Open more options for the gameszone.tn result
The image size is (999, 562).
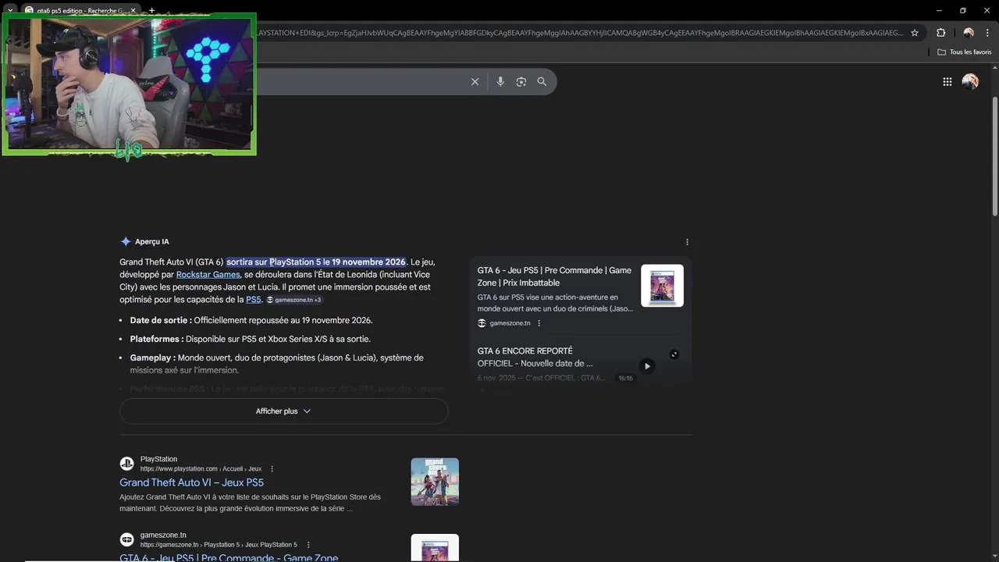tap(308, 545)
